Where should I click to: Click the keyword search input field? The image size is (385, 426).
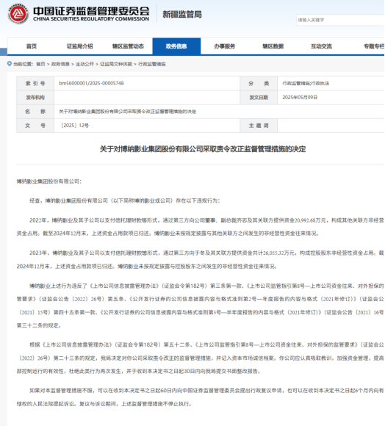[x=340, y=20]
